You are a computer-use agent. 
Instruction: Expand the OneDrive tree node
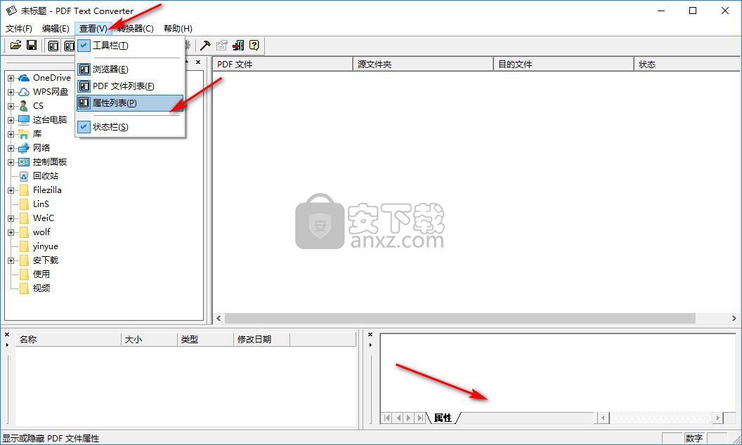pyautogui.click(x=11, y=78)
